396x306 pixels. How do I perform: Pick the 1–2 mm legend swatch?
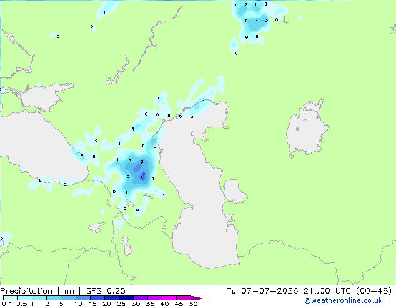click(x=39, y=298)
